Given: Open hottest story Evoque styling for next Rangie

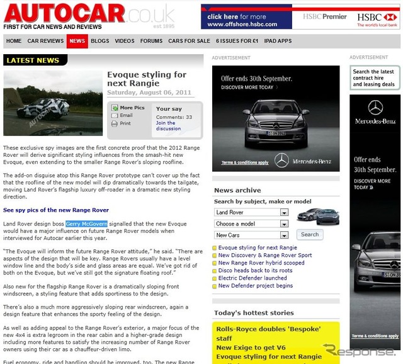Looking at the screenshot, I should (x=269, y=357).
